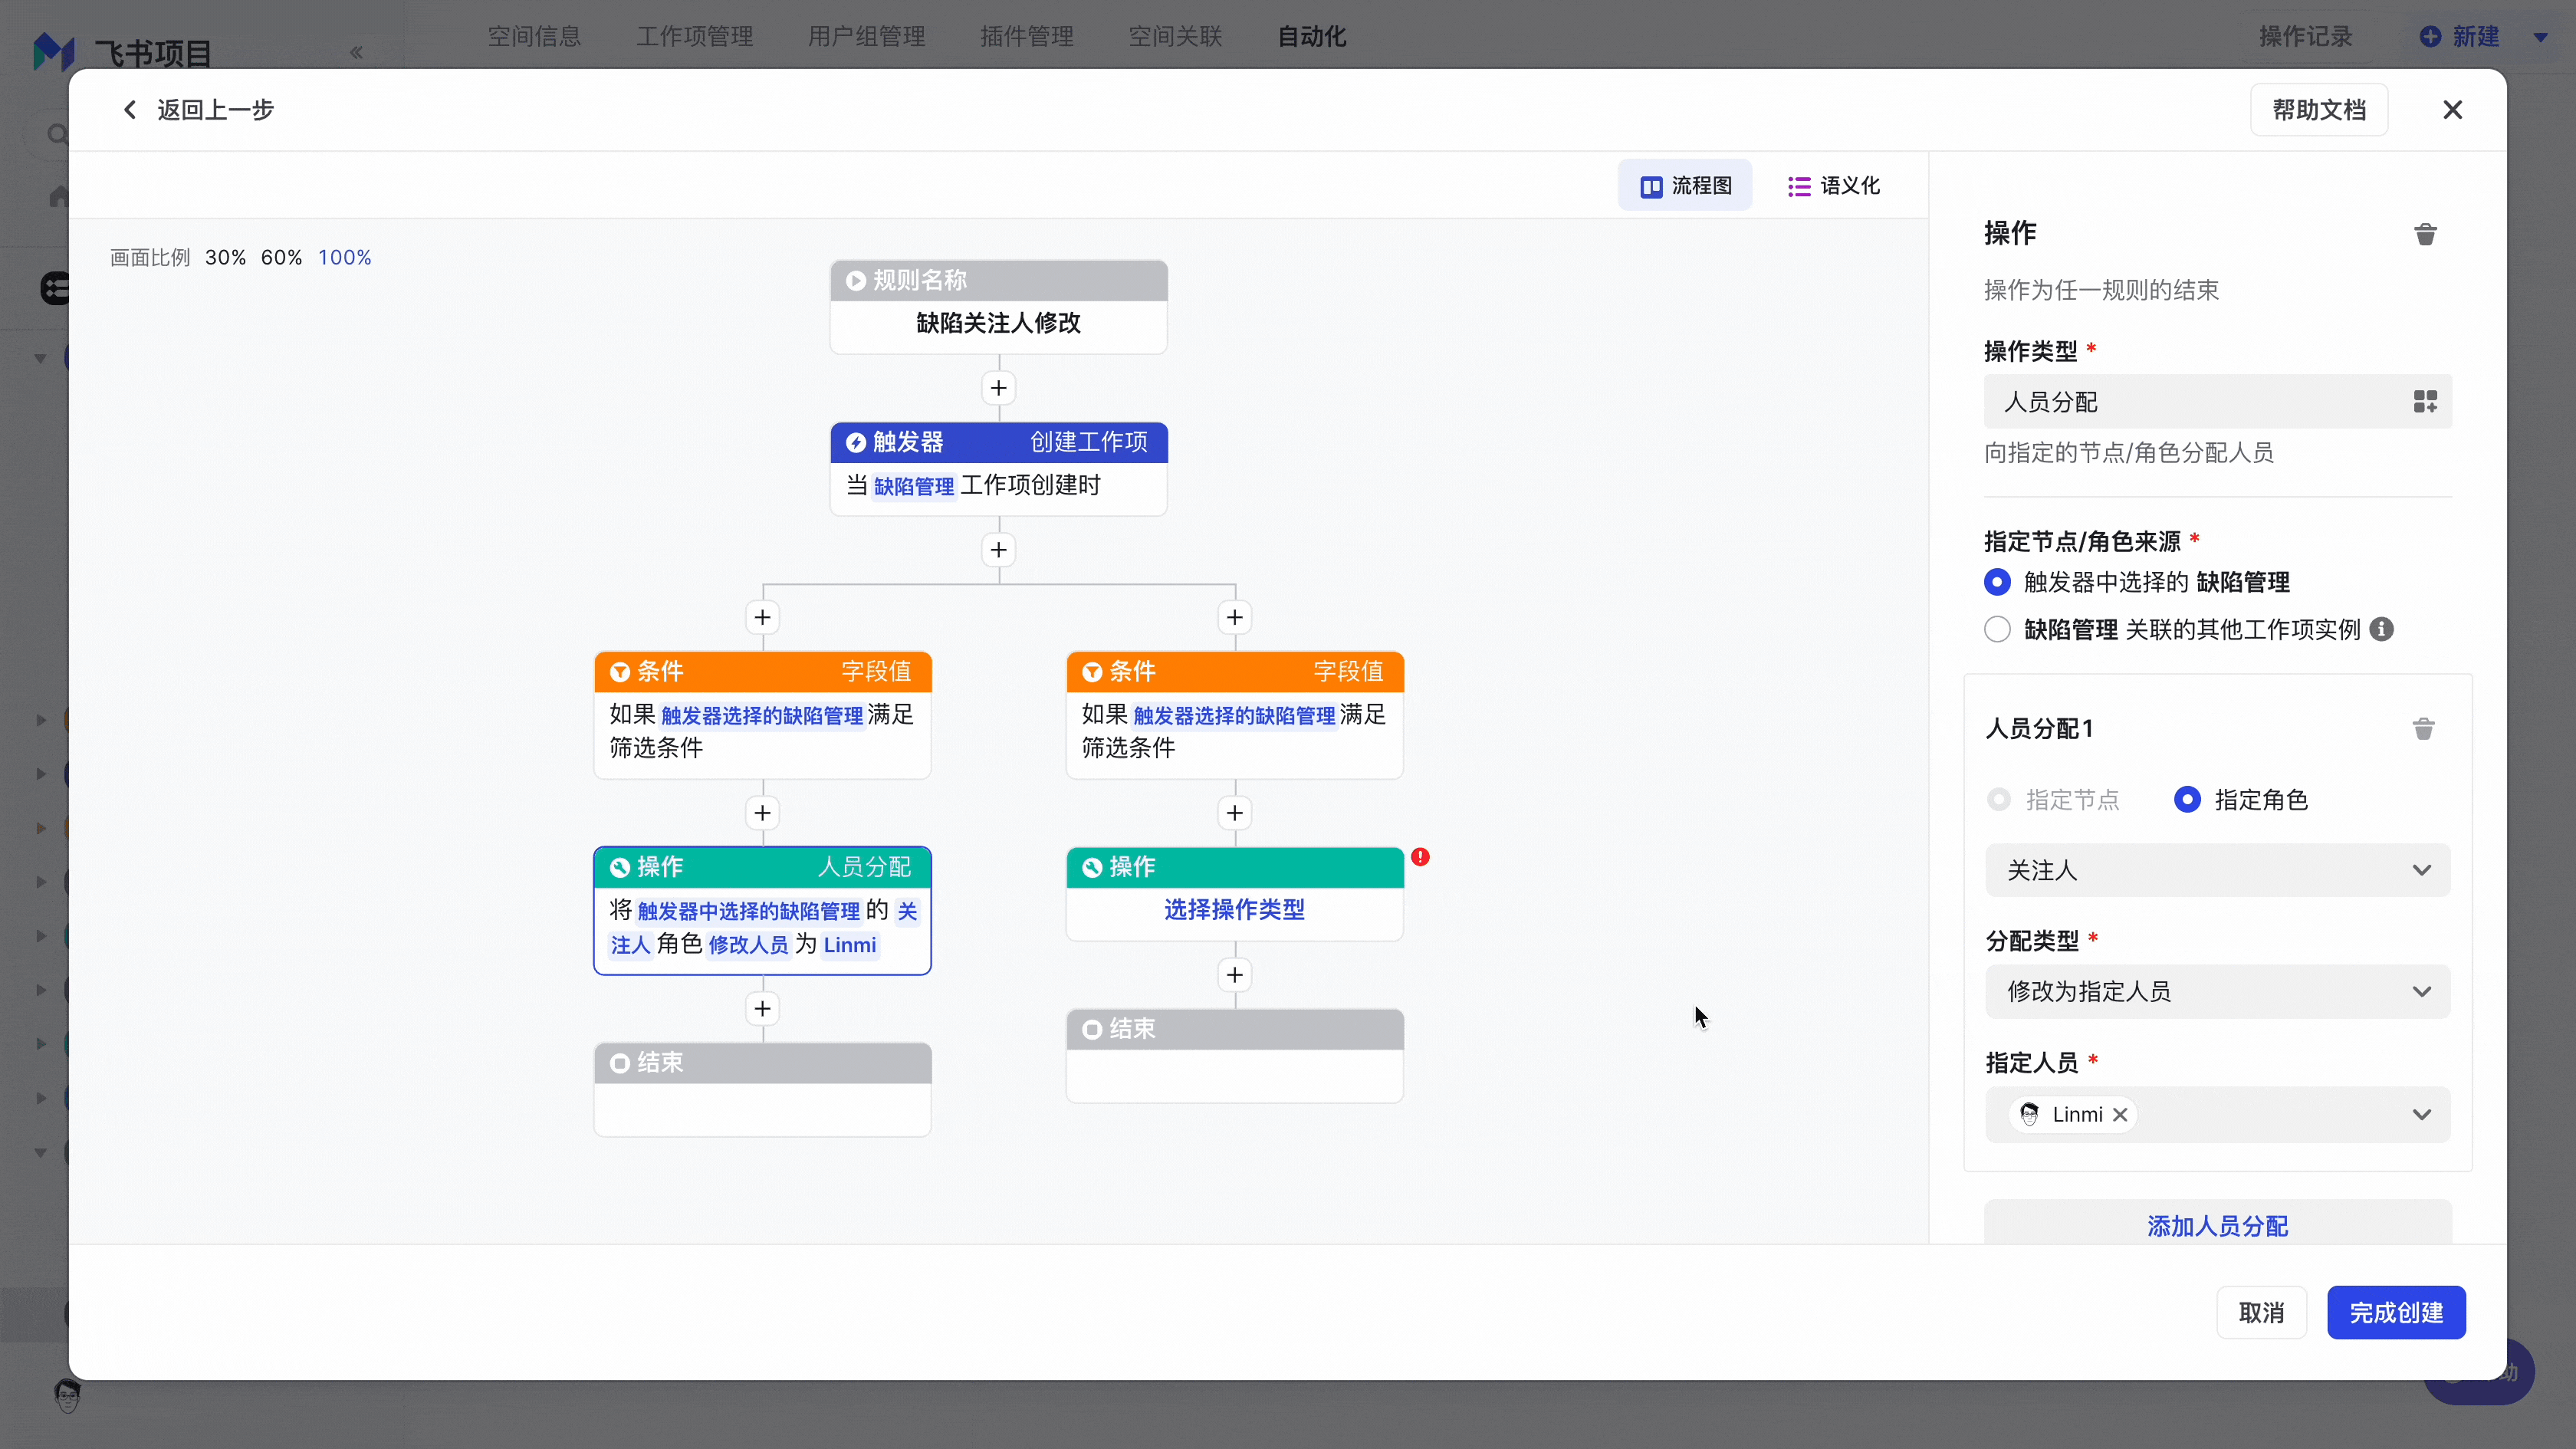This screenshot has width=2576, height=1449.
Task: Open the 自动化 tab
Action: (x=1312, y=37)
